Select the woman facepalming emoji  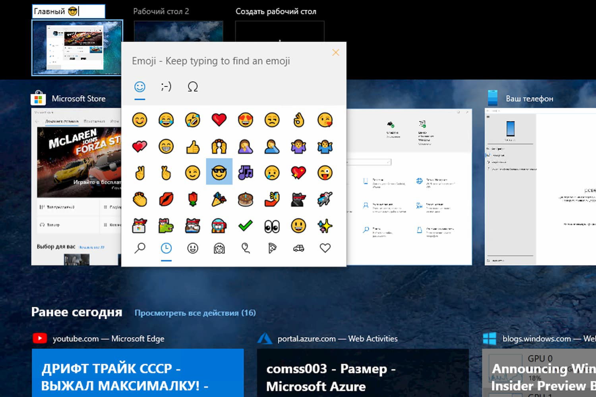coord(246,146)
